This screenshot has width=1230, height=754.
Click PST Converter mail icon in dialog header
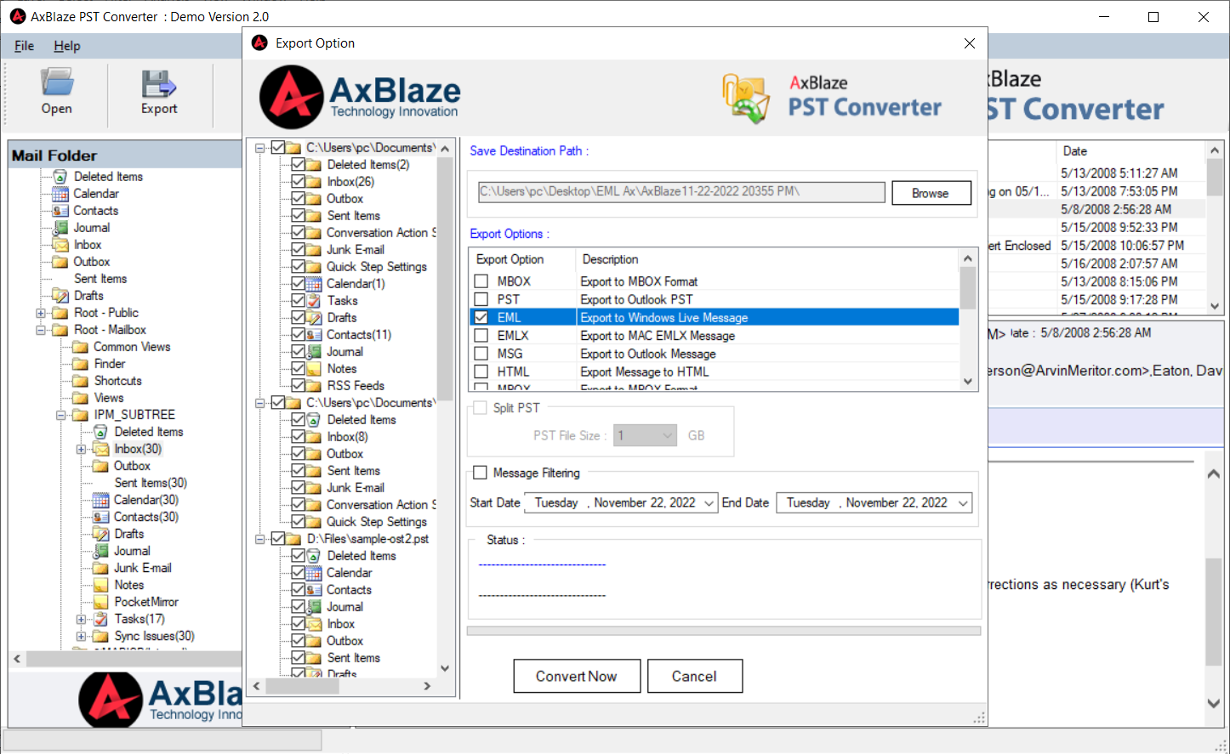(746, 98)
